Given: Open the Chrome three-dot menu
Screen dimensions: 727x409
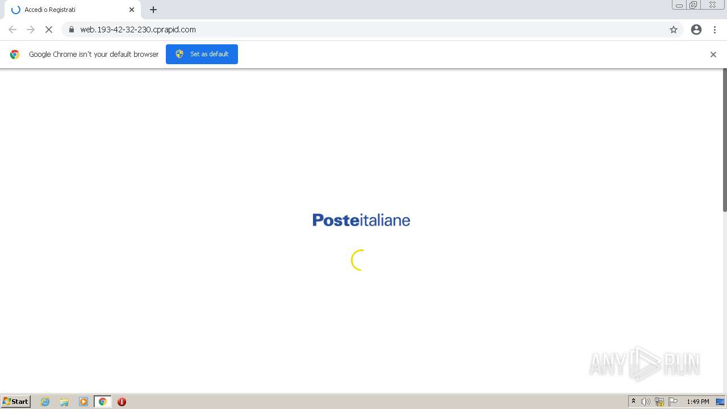Looking at the screenshot, I should point(715,30).
